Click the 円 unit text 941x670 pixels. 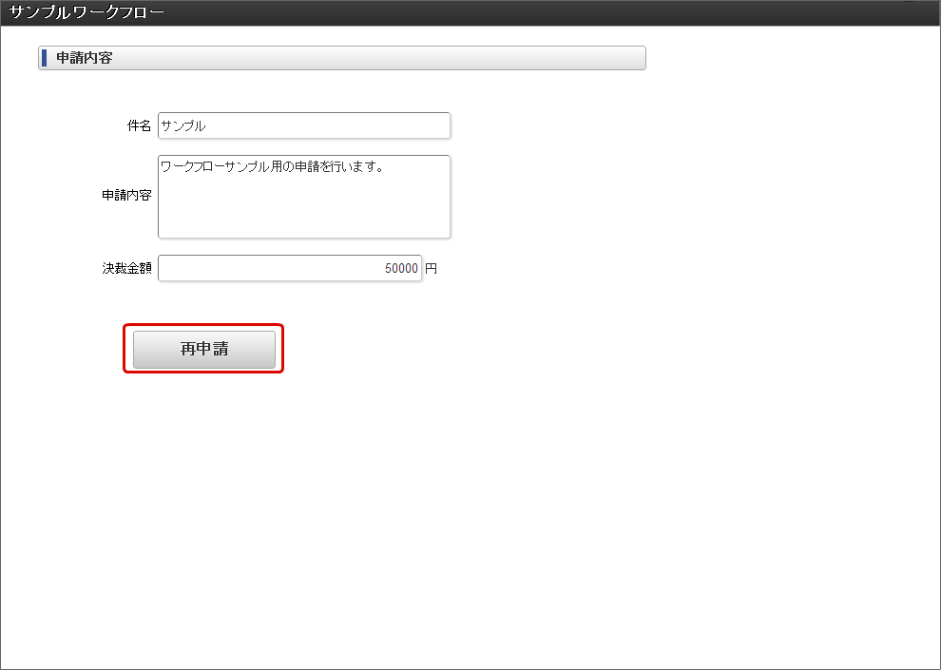(431, 269)
